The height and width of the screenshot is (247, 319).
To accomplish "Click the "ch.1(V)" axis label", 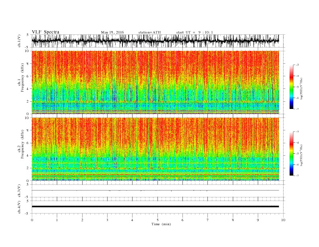I will 19,41.
